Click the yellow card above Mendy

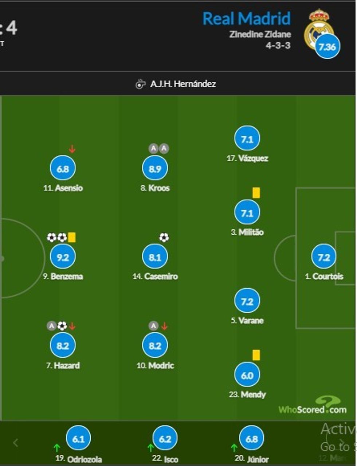point(256,355)
